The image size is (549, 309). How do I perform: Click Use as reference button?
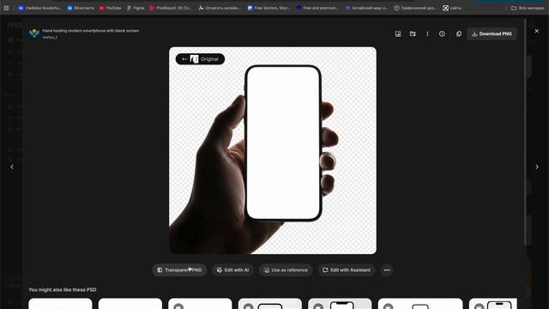[x=286, y=270]
